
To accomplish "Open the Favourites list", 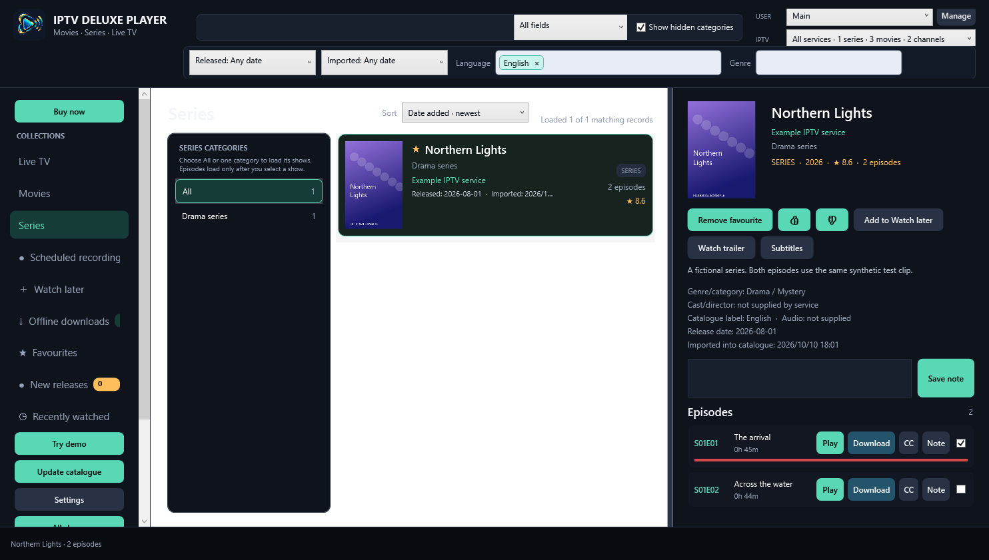I will coord(69,353).
